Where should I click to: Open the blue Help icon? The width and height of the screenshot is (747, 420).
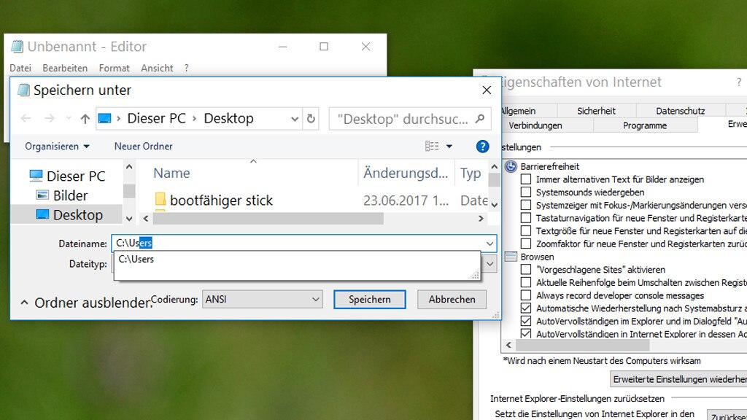pos(482,146)
